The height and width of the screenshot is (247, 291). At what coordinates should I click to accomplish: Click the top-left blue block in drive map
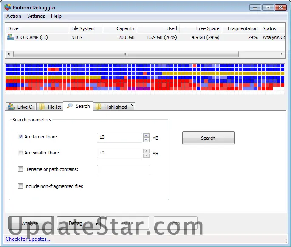pos(7,66)
